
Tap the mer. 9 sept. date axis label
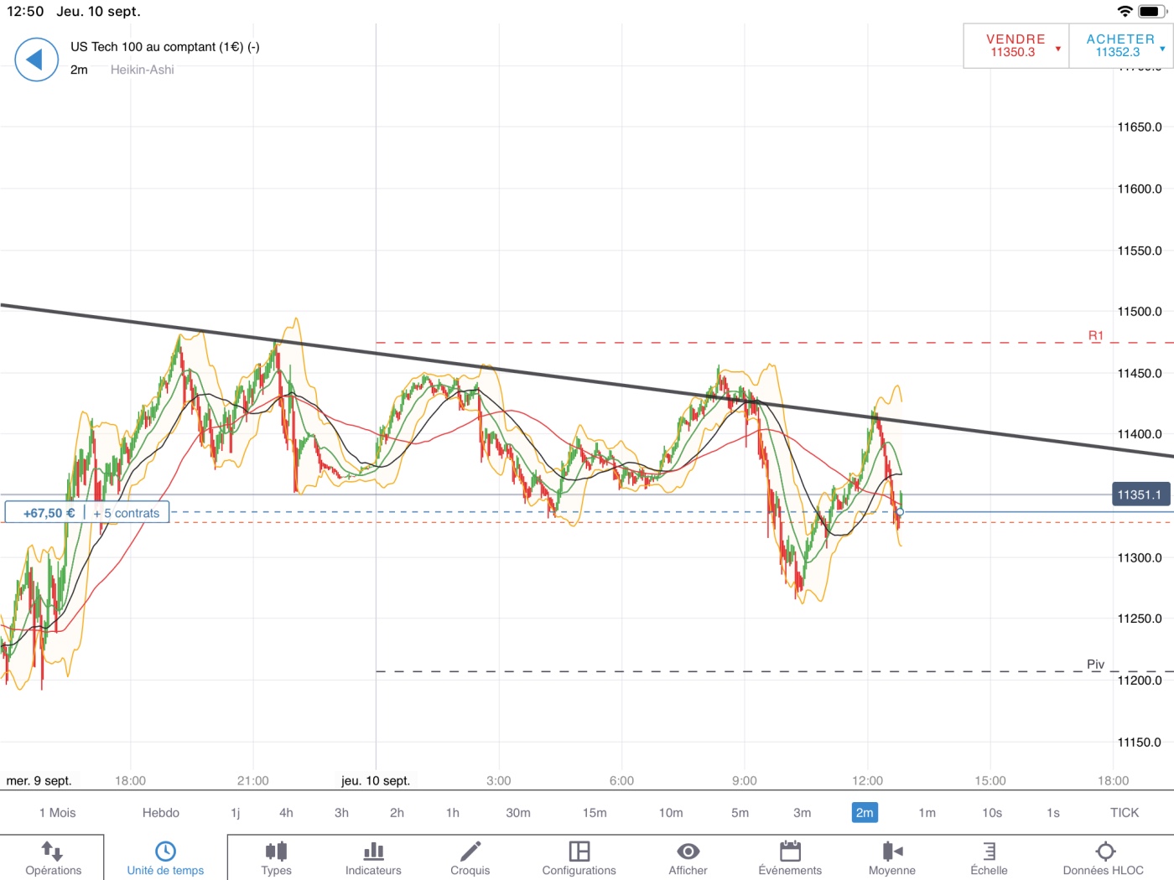tap(39, 781)
